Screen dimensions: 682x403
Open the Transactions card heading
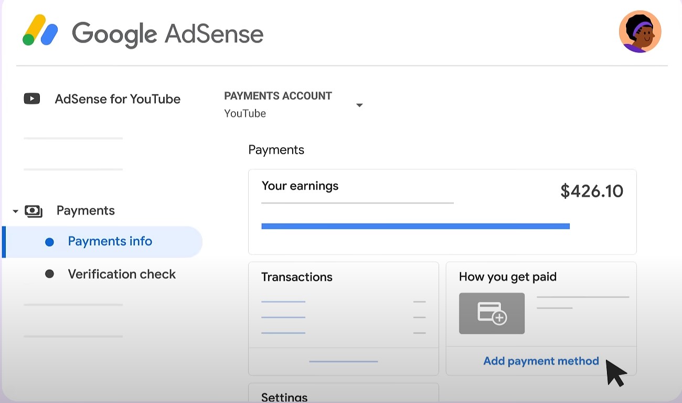(x=297, y=277)
